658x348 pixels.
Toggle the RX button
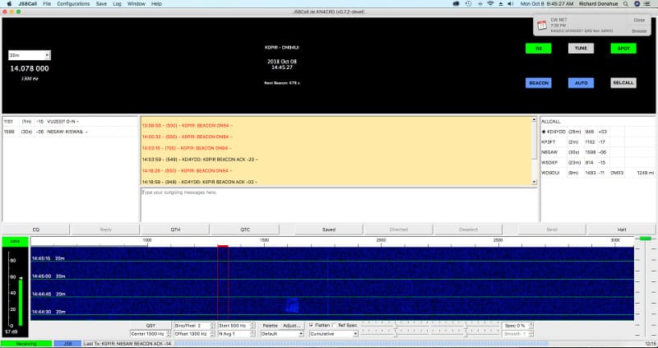click(539, 49)
